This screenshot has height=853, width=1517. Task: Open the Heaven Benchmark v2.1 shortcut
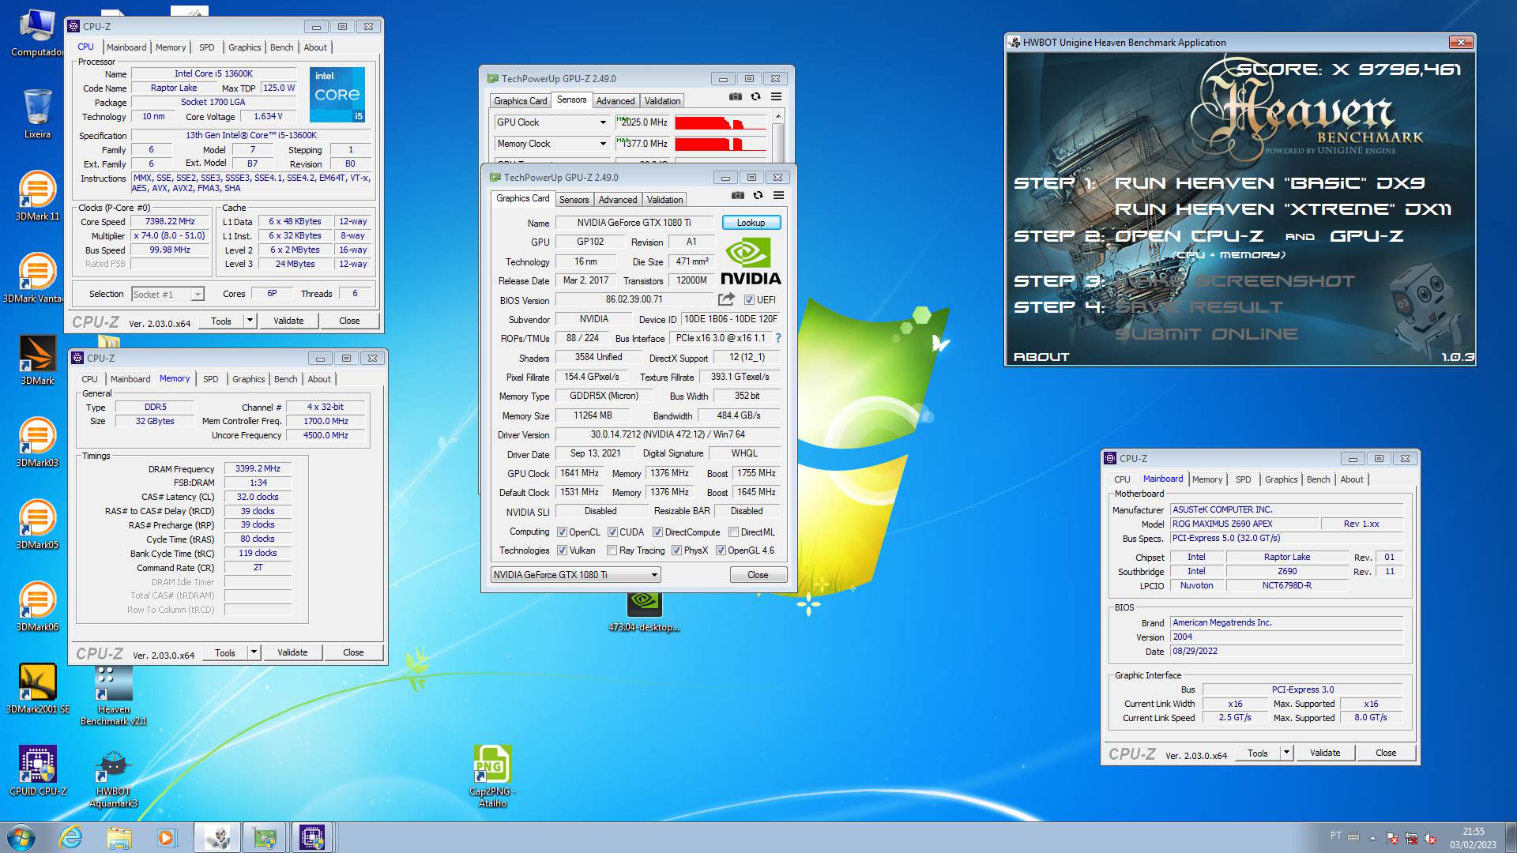point(113,695)
